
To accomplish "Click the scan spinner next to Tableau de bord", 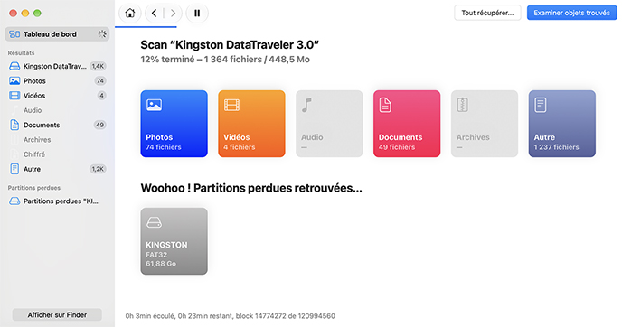I will coord(102,34).
